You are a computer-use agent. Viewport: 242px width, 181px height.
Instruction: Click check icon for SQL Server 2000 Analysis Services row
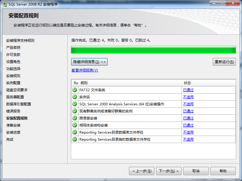coord(75,104)
